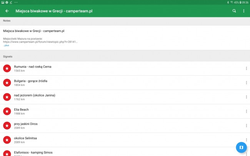Screen dimensions: 250x156
Task: Show bookmarks on map via blue button
Action: [241, 147]
